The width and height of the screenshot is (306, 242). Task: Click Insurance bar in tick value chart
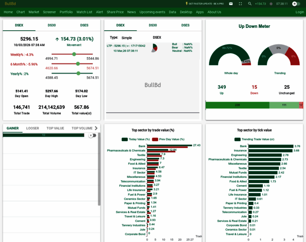coord(271,150)
